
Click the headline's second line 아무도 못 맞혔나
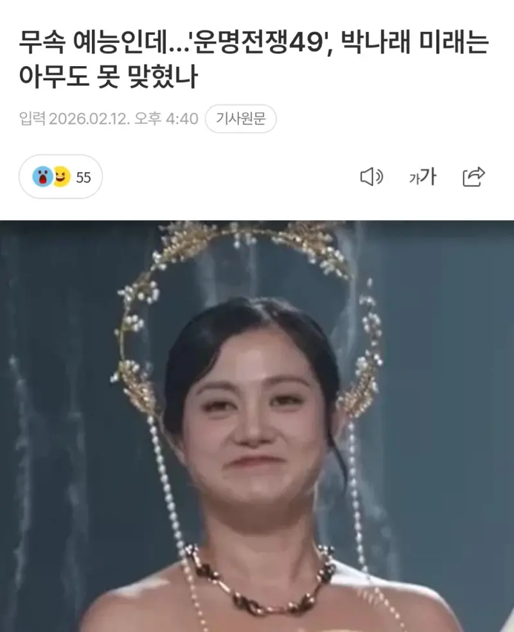109,76
